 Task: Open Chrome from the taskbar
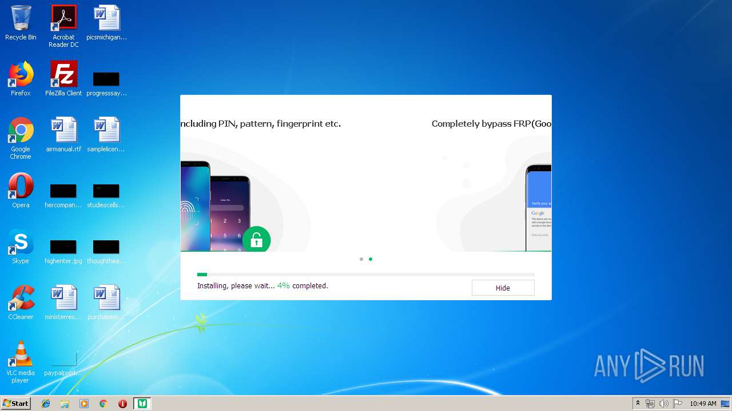(x=103, y=404)
